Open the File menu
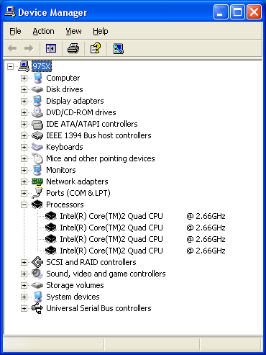266x355 pixels. [x=15, y=31]
